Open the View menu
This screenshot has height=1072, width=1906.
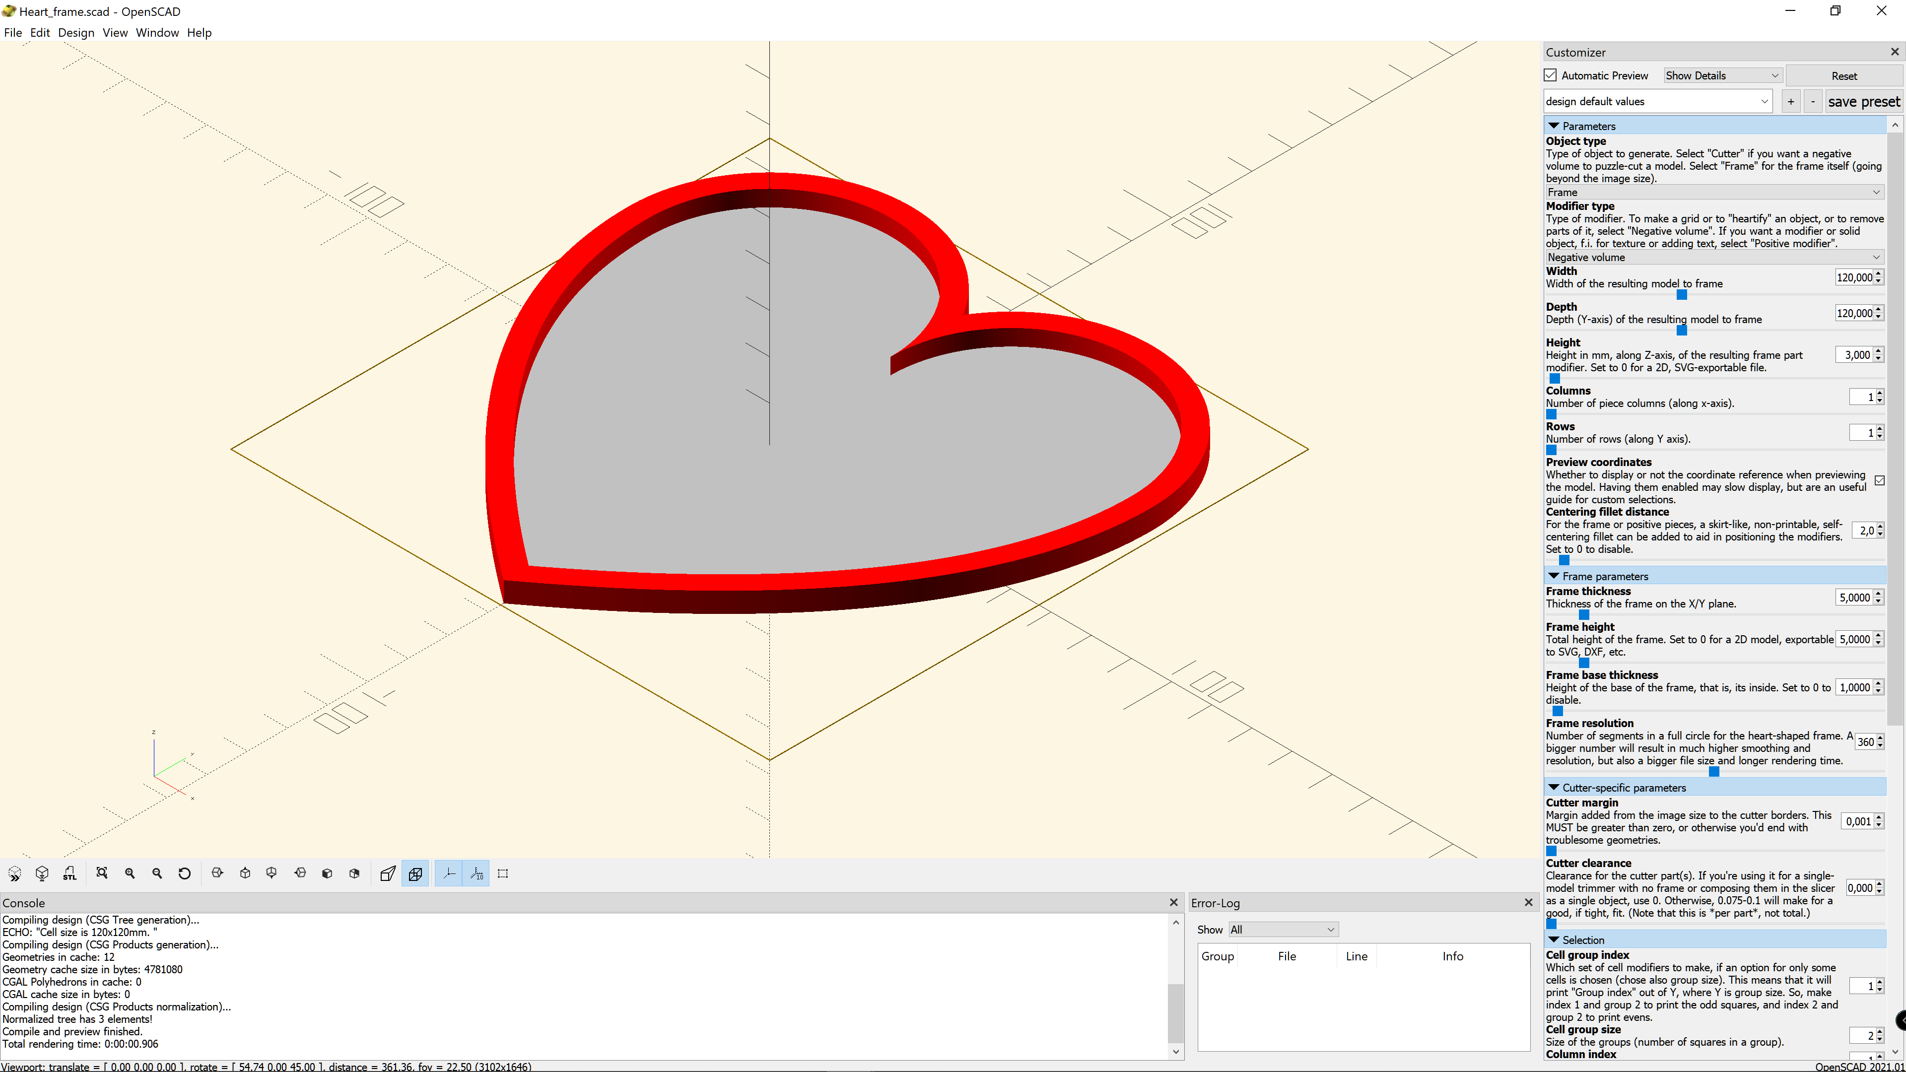(116, 33)
